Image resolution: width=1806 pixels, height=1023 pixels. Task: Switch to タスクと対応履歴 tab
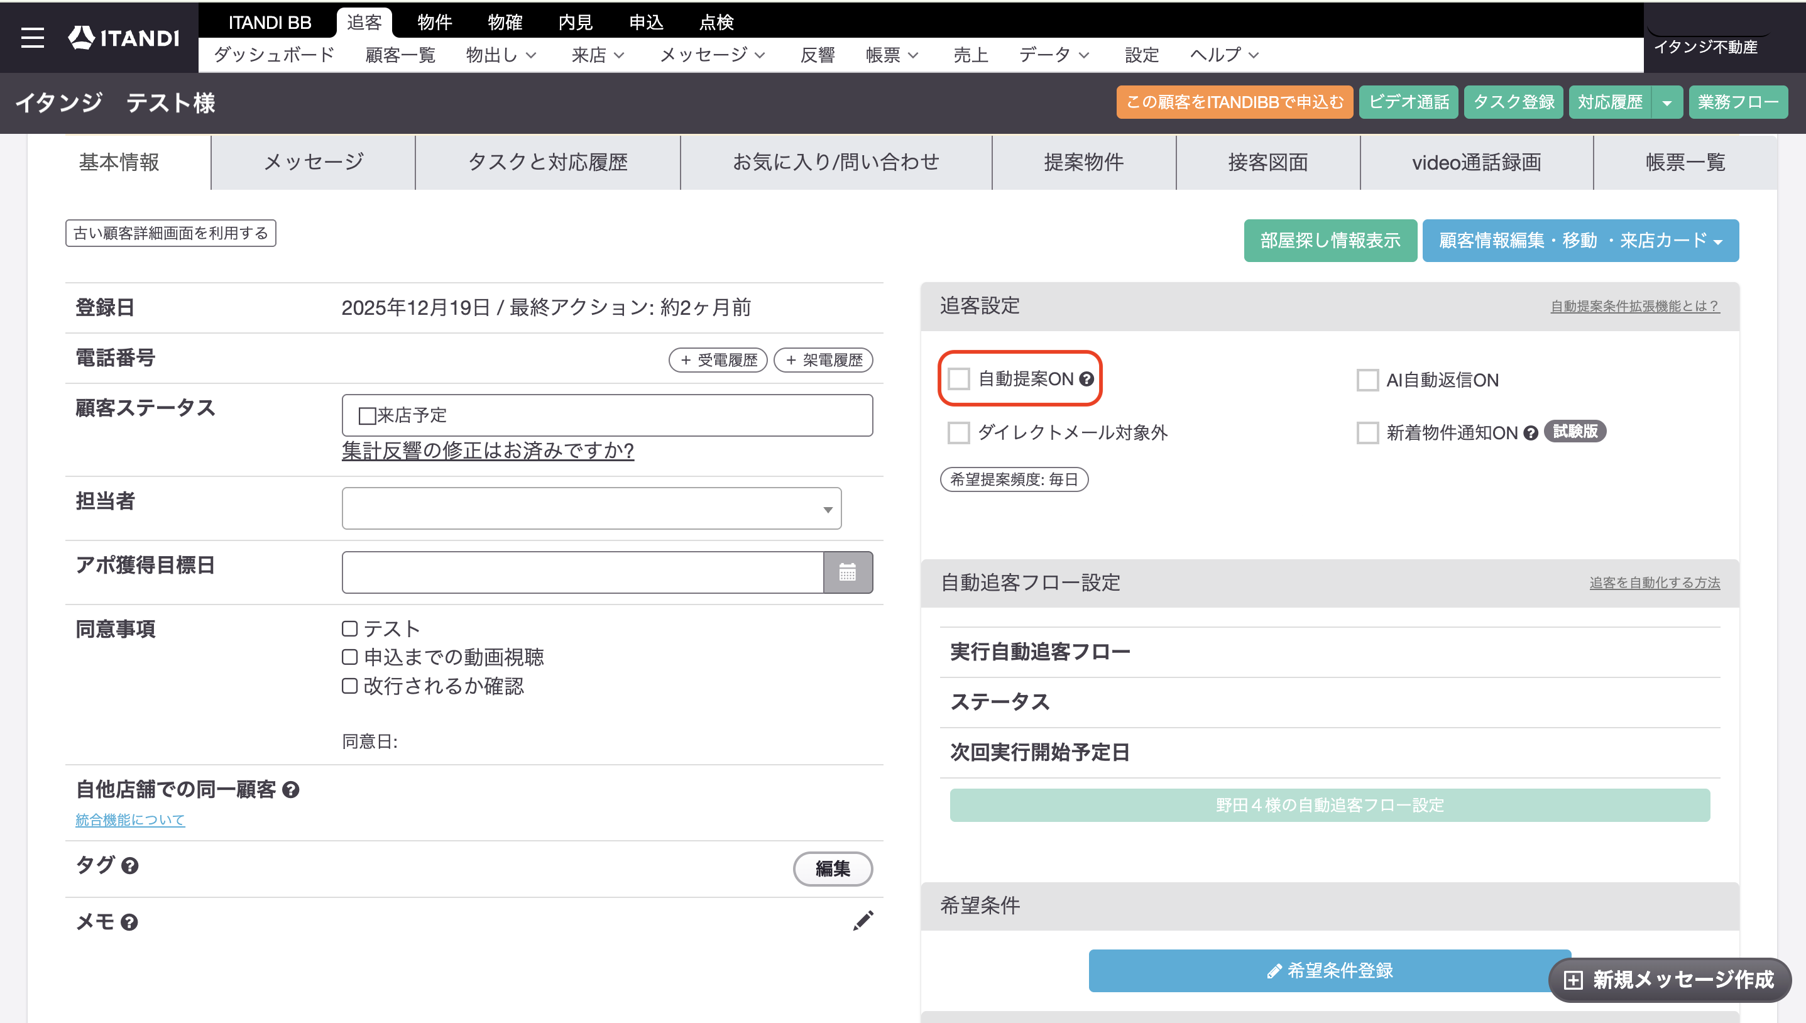pyautogui.click(x=548, y=162)
